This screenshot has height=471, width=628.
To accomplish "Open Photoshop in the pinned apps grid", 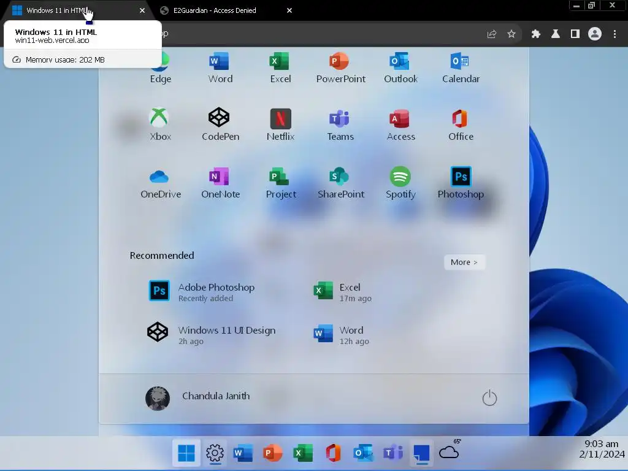I will (x=461, y=183).
